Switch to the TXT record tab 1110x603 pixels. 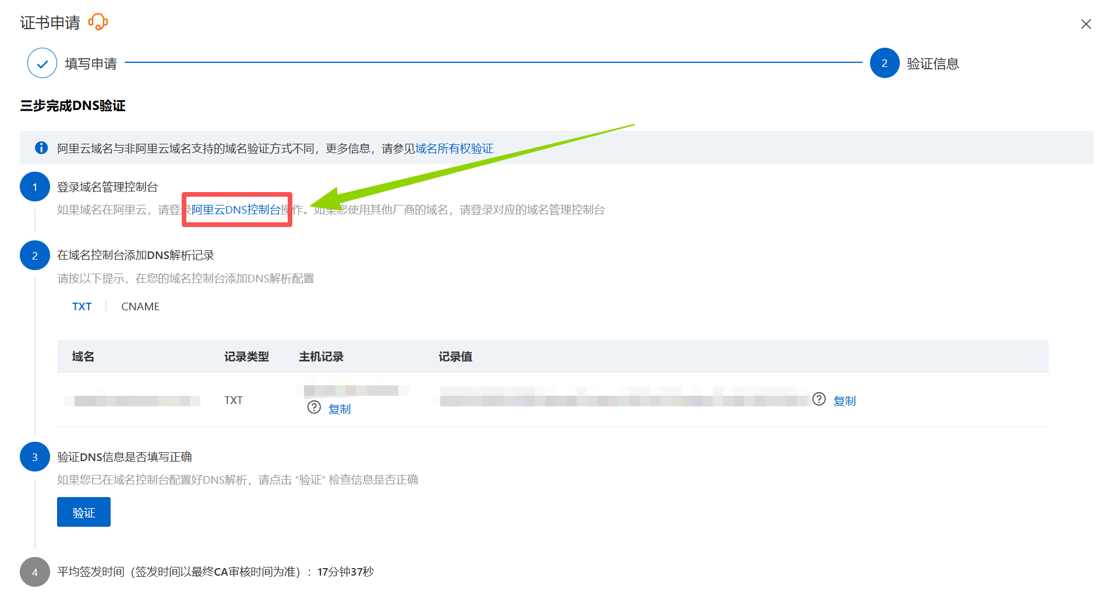[x=82, y=307]
